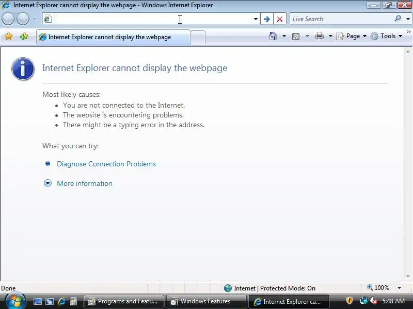Click Show Desktop quick launch icon
413x309 pixels.
(x=37, y=302)
